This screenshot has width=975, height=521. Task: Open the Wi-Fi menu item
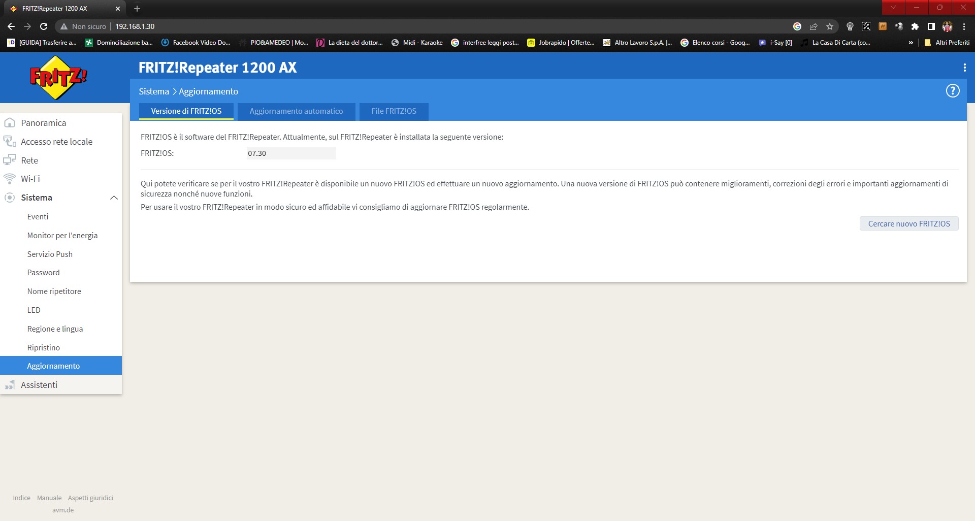pyautogui.click(x=30, y=179)
